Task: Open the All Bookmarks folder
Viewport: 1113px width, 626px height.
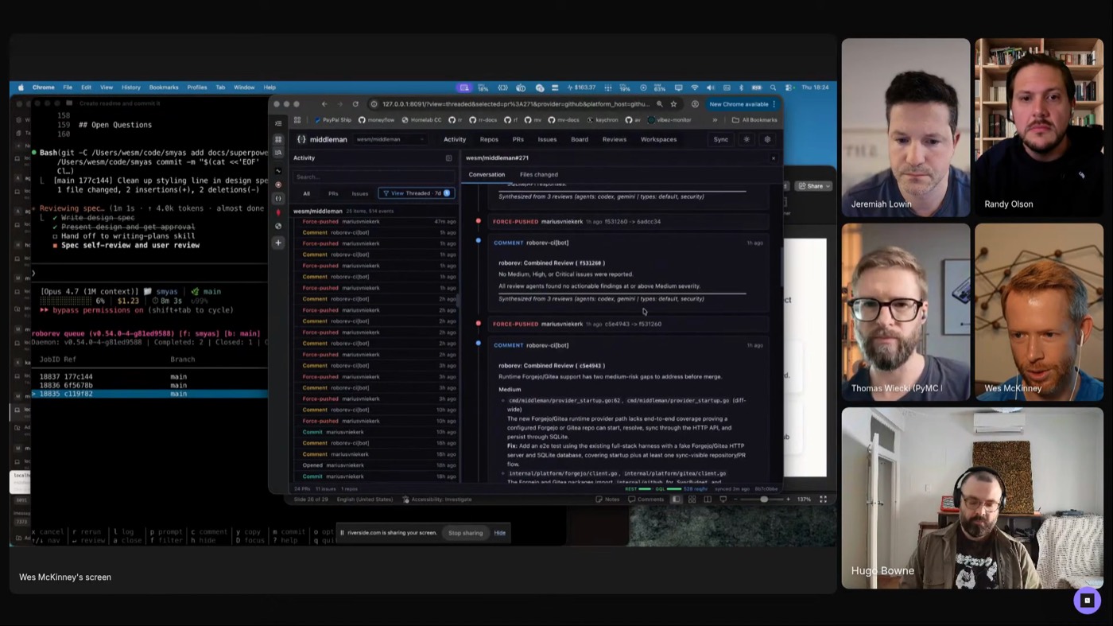Action: (754, 120)
